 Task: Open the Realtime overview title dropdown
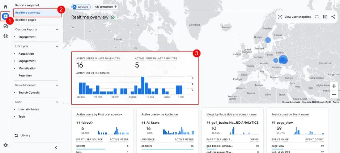pyautogui.click(x=118, y=17)
